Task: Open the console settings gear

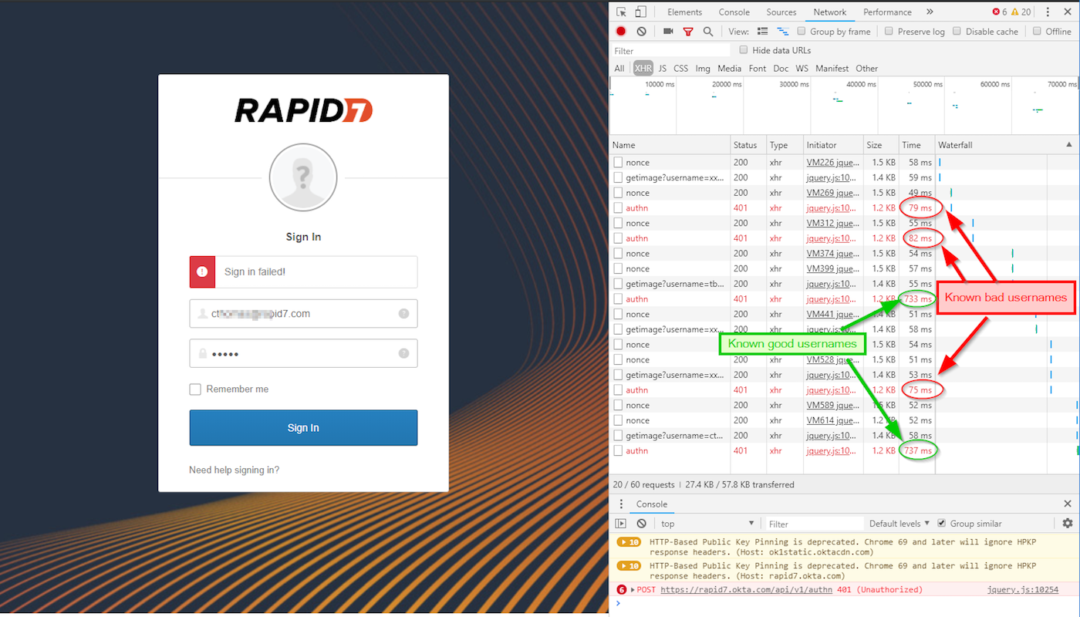Action: click(x=1068, y=523)
